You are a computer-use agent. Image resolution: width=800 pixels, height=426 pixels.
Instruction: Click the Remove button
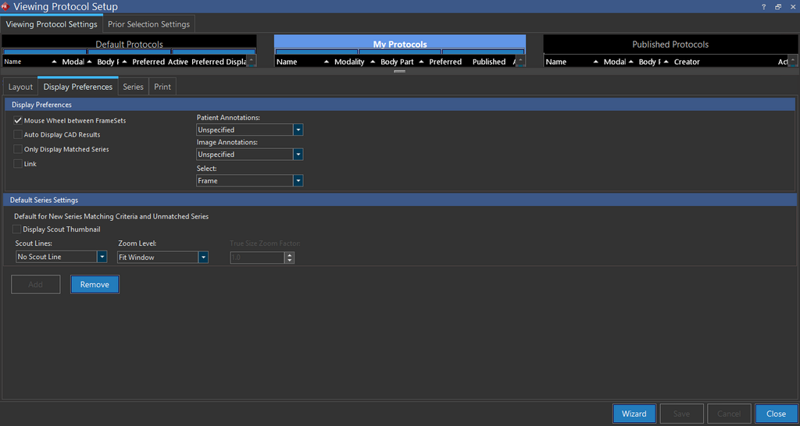(x=95, y=285)
